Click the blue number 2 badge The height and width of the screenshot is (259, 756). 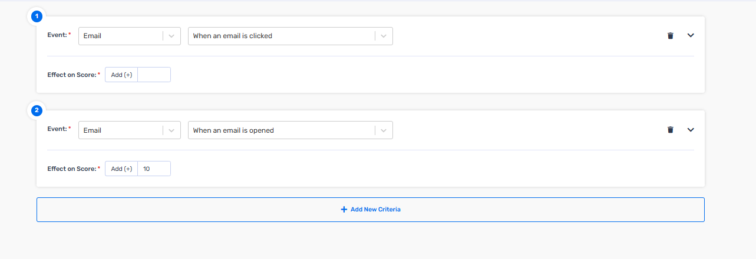coord(37,110)
